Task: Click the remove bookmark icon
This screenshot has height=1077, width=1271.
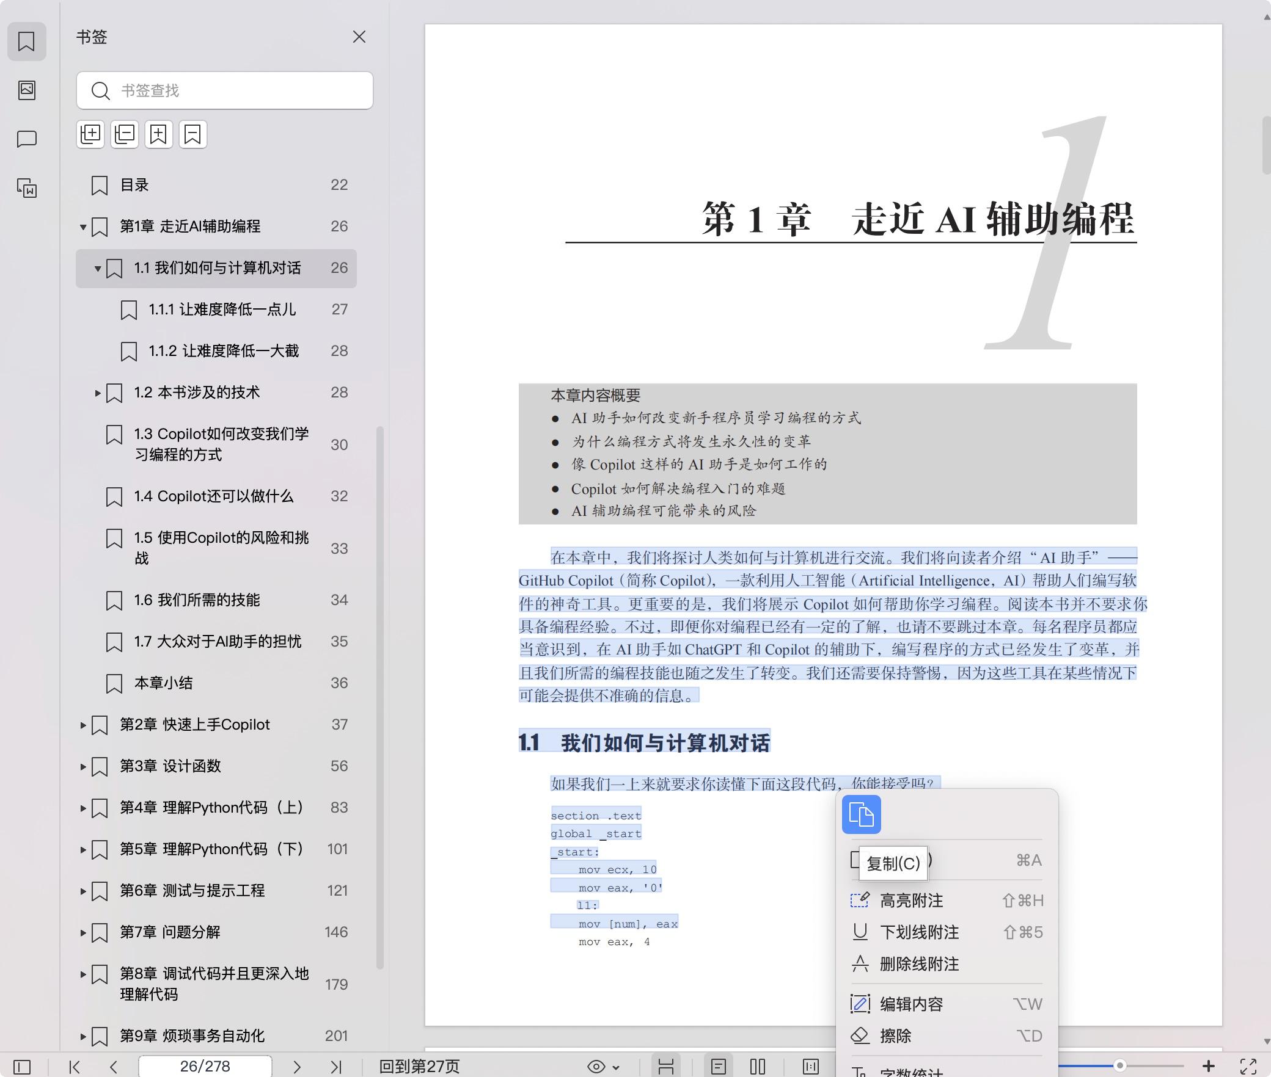Action: coord(192,134)
